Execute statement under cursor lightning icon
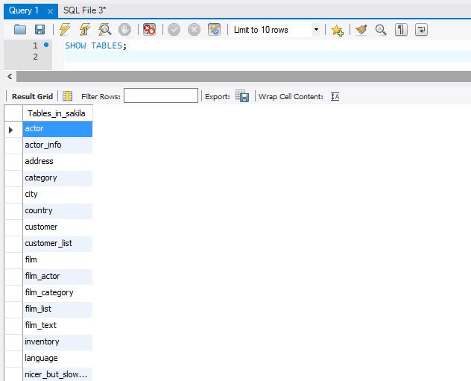 pos(85,29)
